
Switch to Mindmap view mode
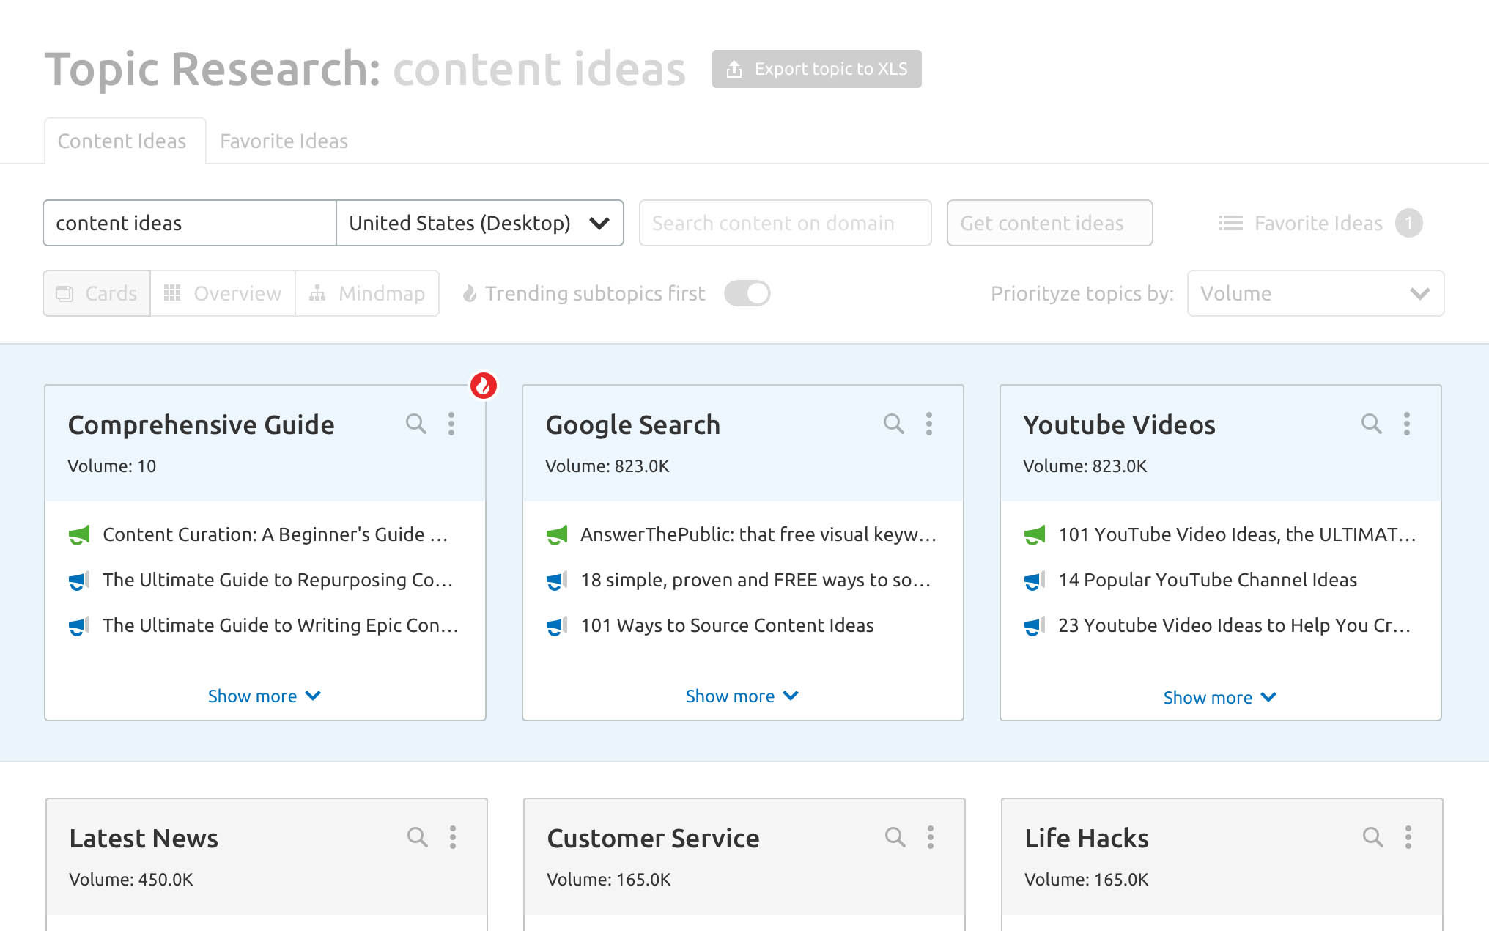367,293
